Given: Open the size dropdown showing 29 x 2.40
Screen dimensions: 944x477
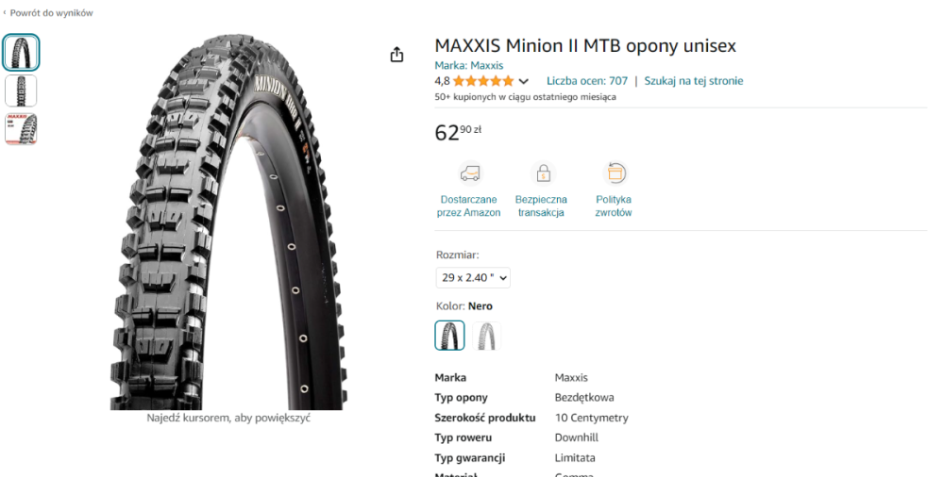Looking at the screenshot, I should coord(473,277).
